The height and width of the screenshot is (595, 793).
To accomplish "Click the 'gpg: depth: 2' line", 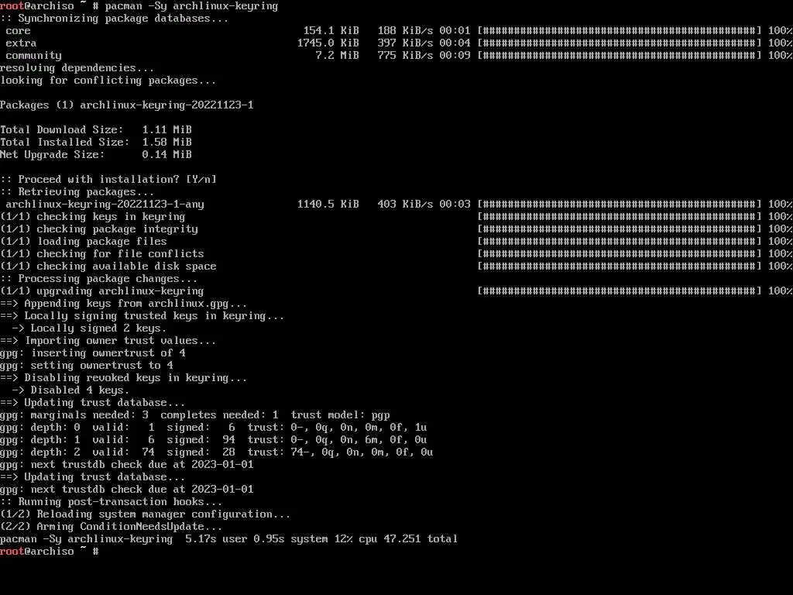I will click(217, 452).
